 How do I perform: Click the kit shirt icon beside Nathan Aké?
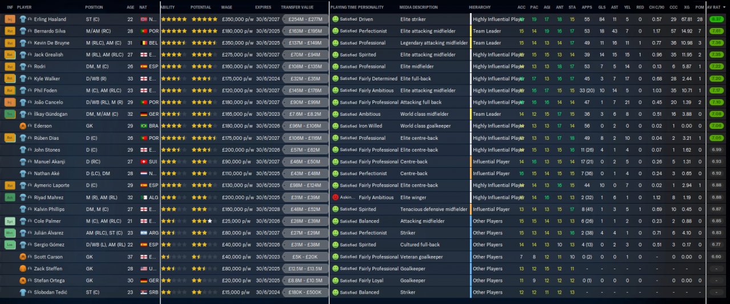pyautogui.click(x=23, y=173)
